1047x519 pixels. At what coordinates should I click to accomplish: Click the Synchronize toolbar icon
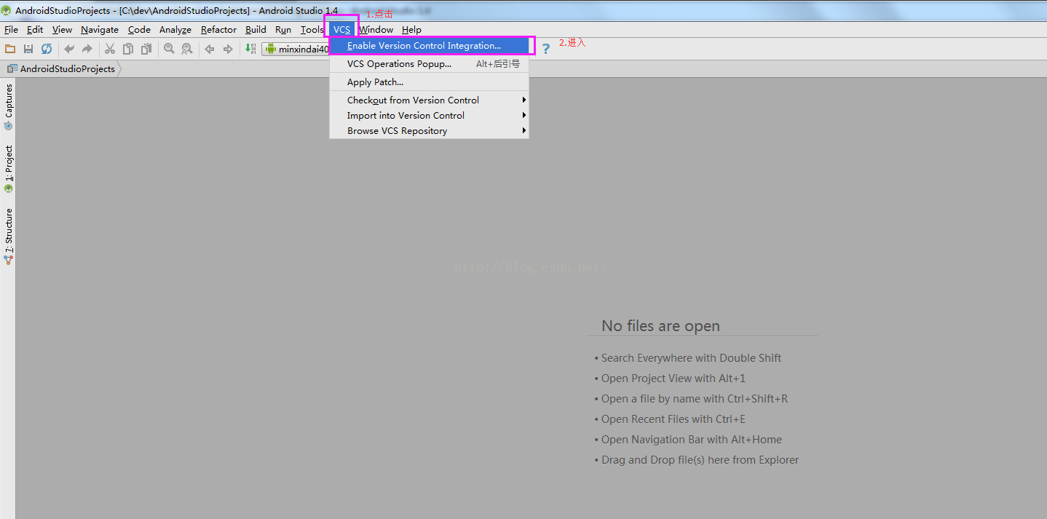click(x=47, y=49)
